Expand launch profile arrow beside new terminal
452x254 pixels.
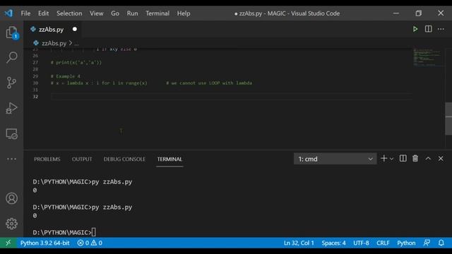click(391, 159)
